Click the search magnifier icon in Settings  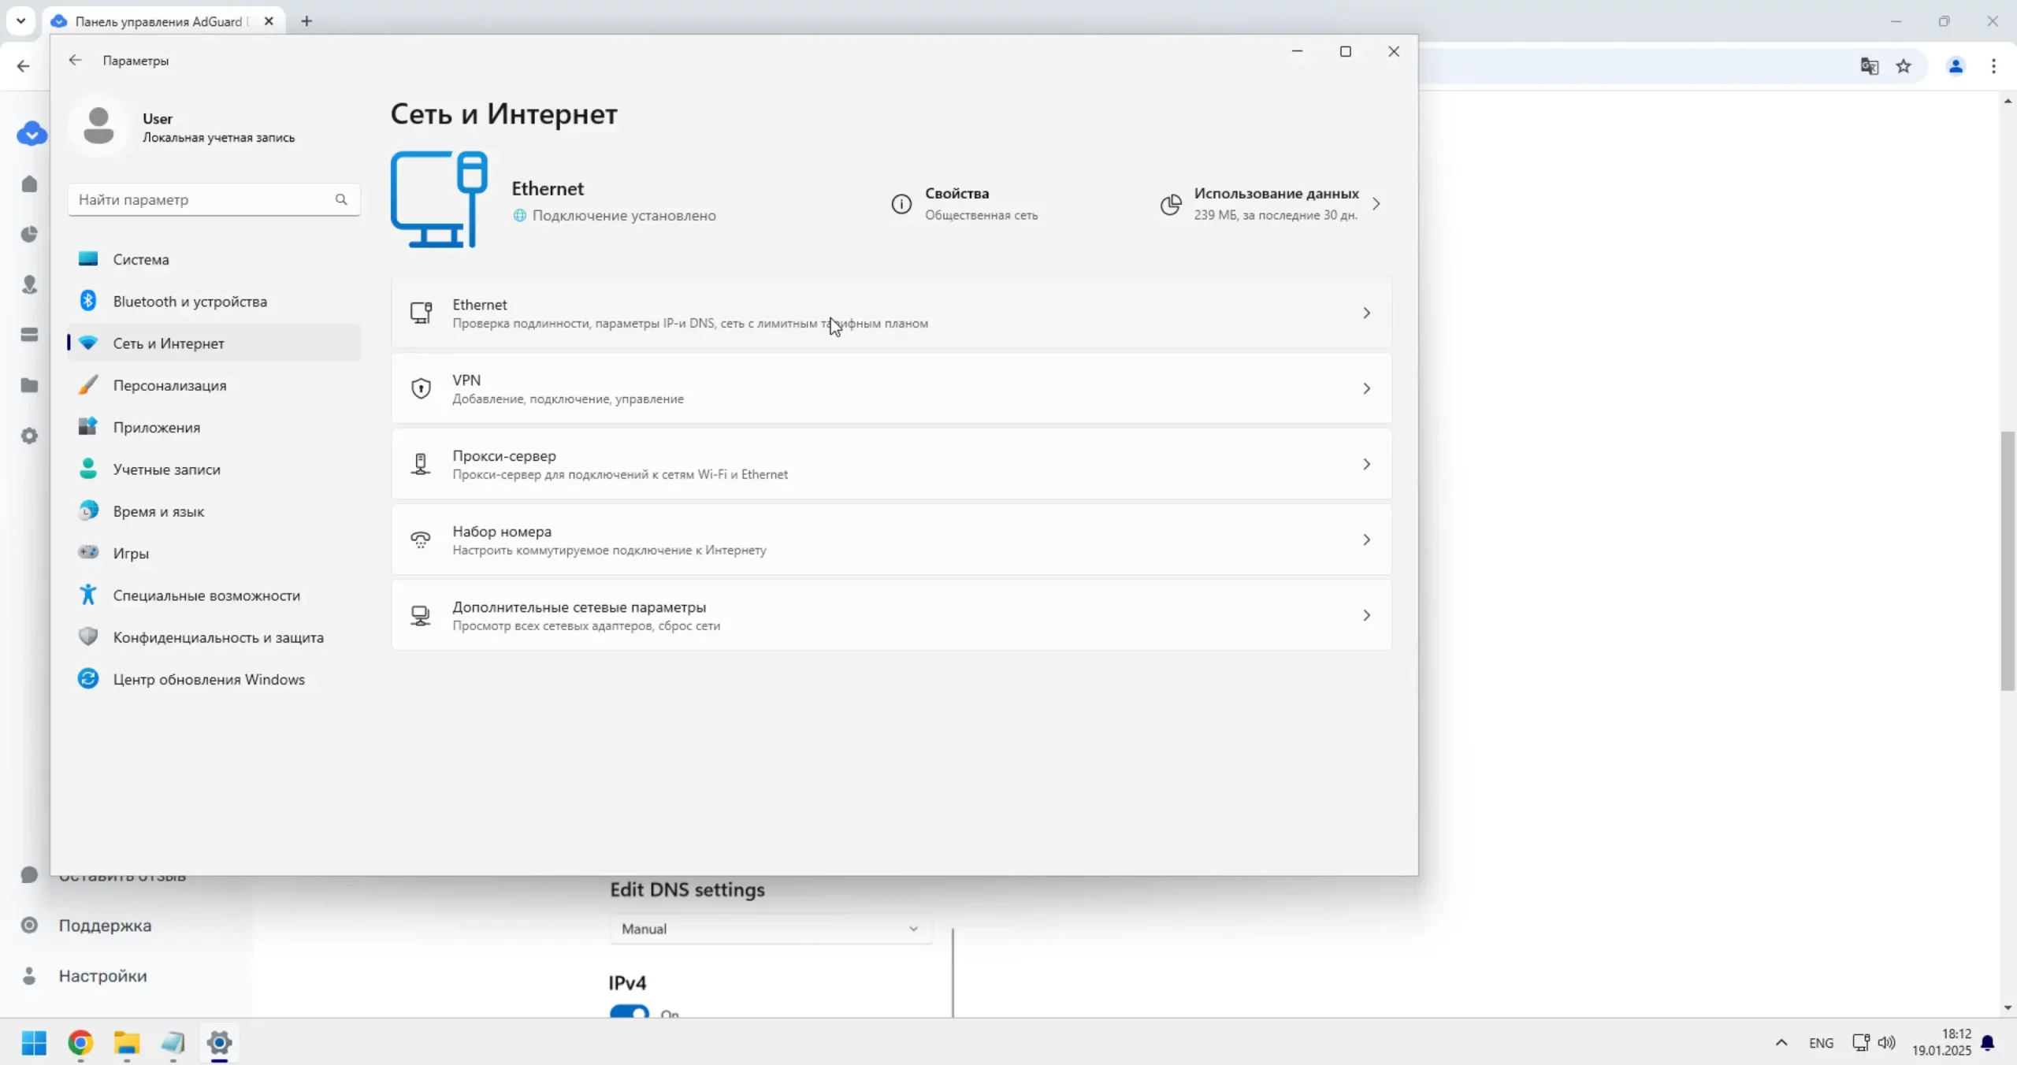[x=341, y=199]
